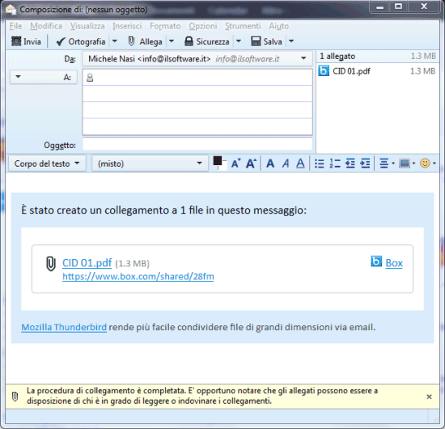Image resolution: width=445 pixels, height=429 pixels.
Task: Send the message with Invia
Action: (26, 42)
